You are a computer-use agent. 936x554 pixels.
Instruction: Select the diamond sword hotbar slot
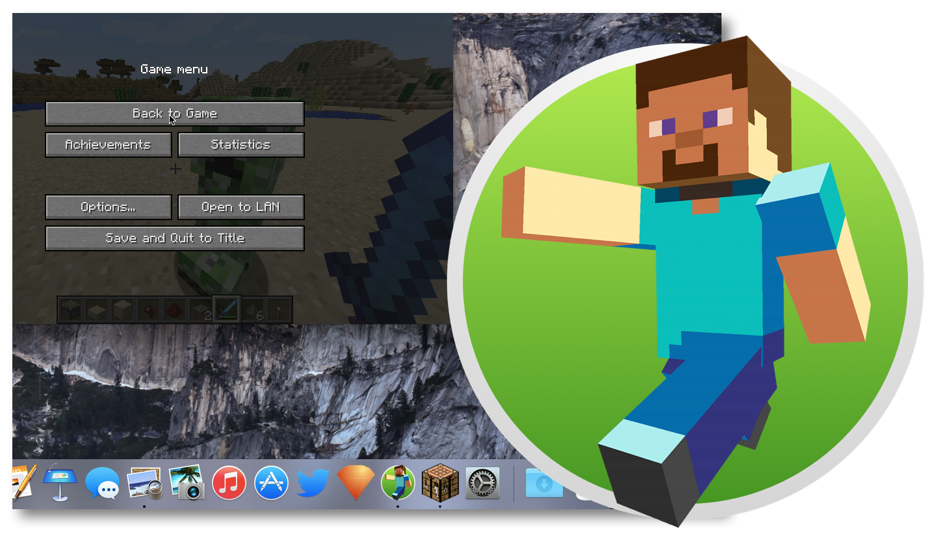click(x=227, y=310)
